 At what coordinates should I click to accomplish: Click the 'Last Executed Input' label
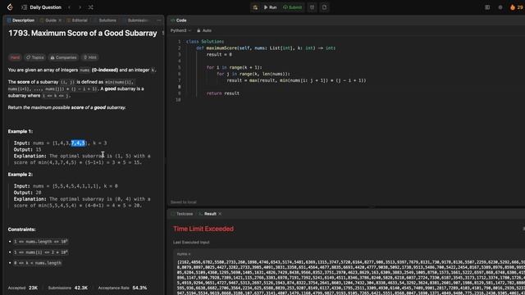tap(191, 243)
